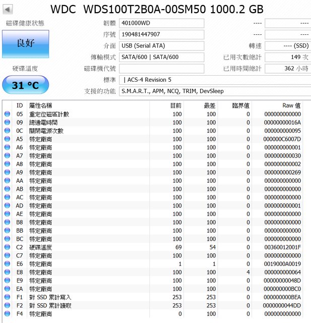This screenshot has width=311, height=323.
Task: Click the status orb beside attribute E8
Action: pos(7,272)
